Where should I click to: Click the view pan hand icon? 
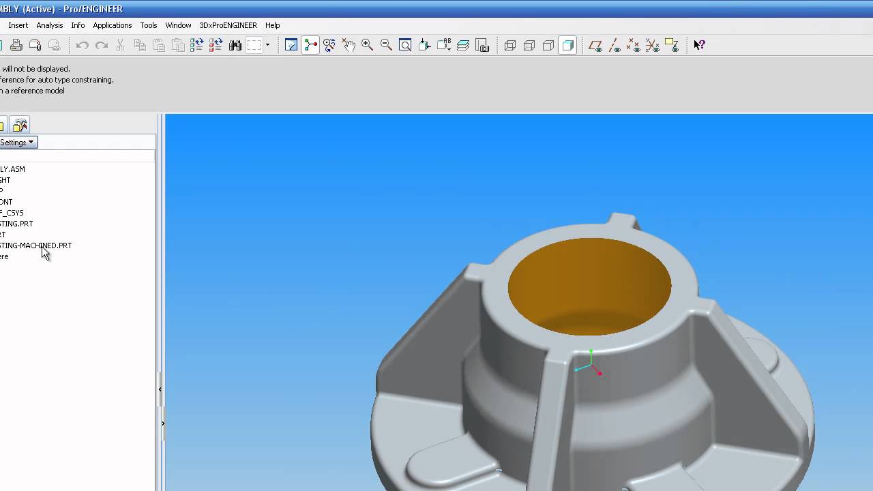click(349, 45)
